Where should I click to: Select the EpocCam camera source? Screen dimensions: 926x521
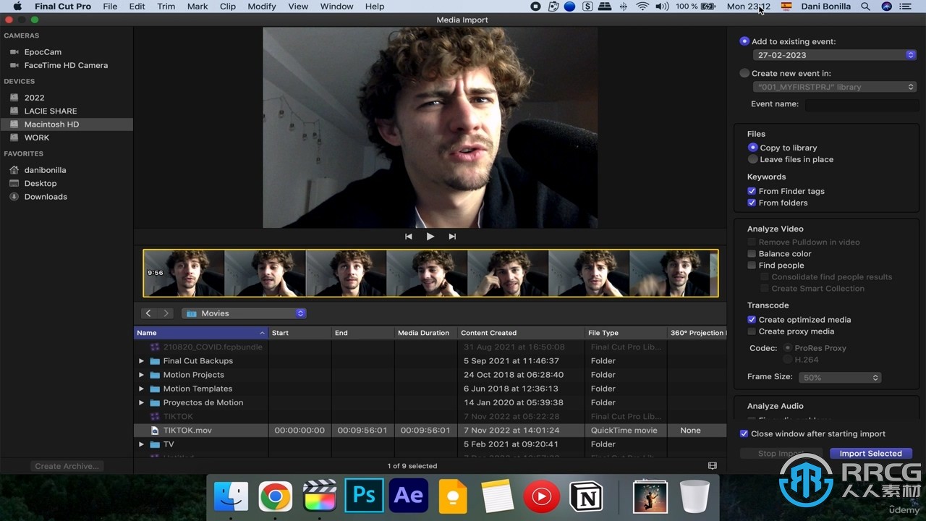pos(43,52)
